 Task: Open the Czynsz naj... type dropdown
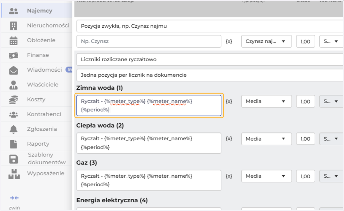point(267,41)
